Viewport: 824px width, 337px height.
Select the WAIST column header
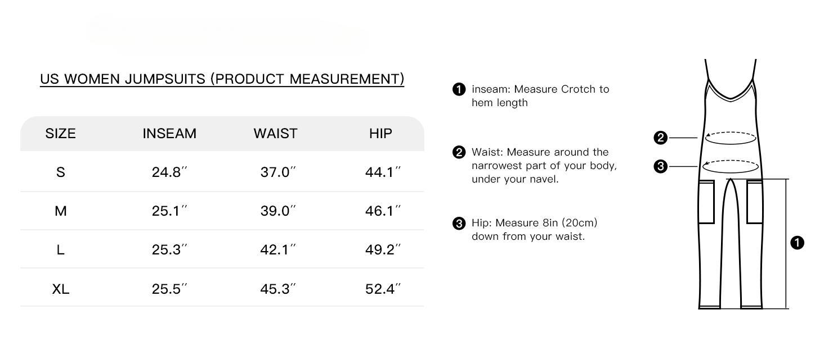coord(275,134)
